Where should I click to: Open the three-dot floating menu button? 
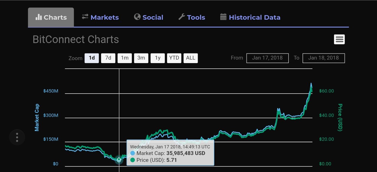(17, 137)
